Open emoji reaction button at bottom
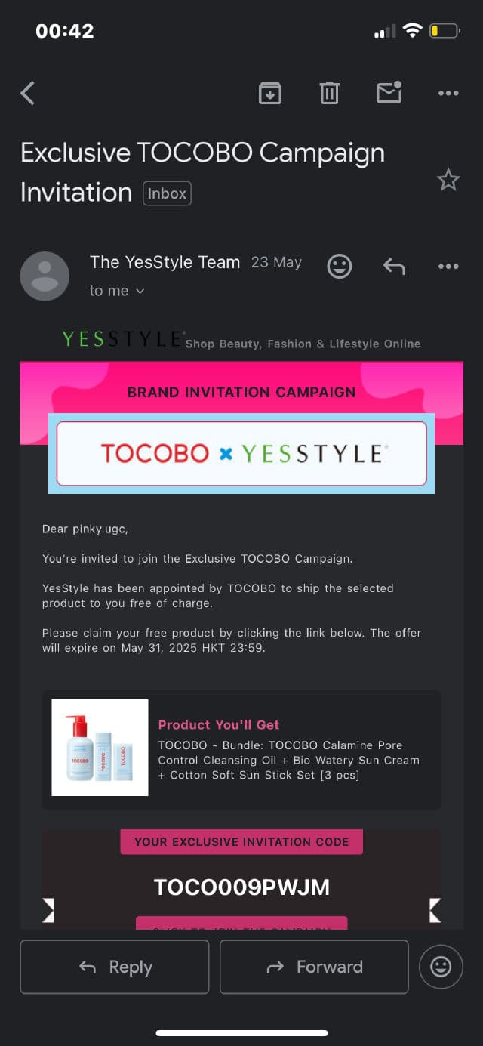This screenshot has height=1046, width=483. [x=441, y=967]
